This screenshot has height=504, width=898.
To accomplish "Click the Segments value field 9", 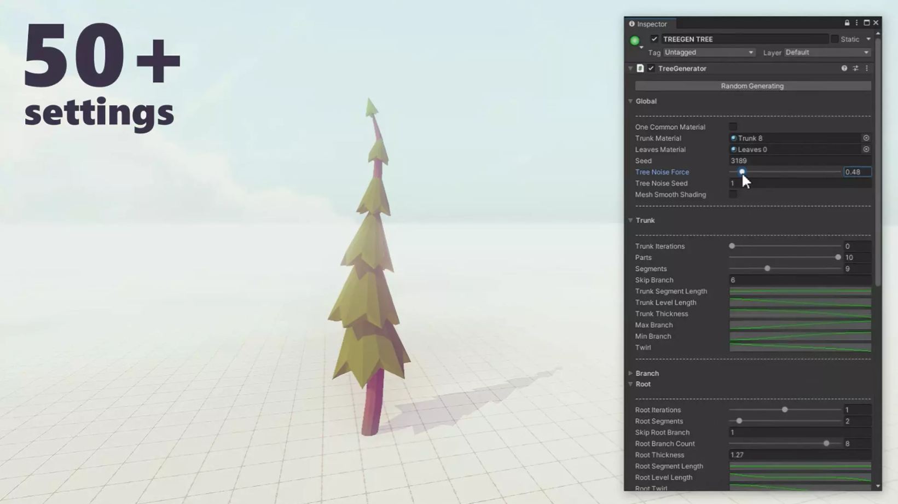I will (857, 269).
